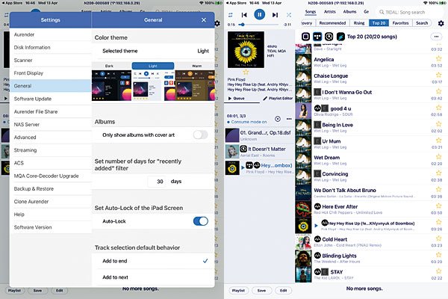Select the Recommended filter tab

coord(332,23)
